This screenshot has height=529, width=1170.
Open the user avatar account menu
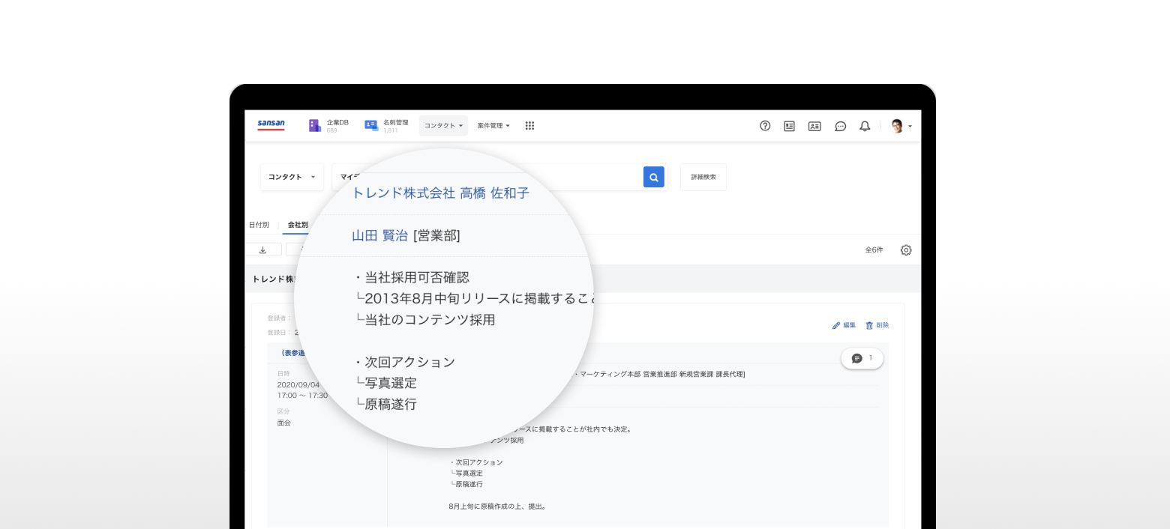pyautogui.click(x=901, y=126)
